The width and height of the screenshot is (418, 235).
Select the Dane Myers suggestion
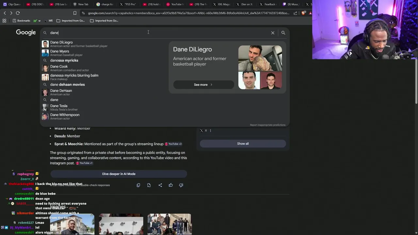pos(104,53)
